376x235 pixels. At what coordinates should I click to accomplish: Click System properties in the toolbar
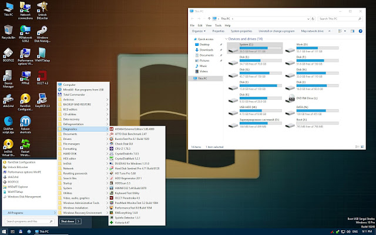pos(241,31)
